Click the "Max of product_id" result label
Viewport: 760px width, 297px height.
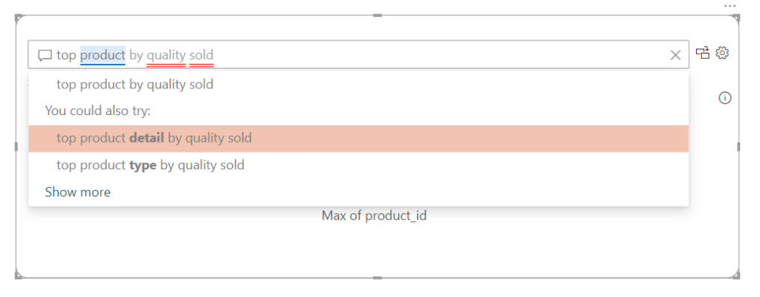(x=374, y=216)
